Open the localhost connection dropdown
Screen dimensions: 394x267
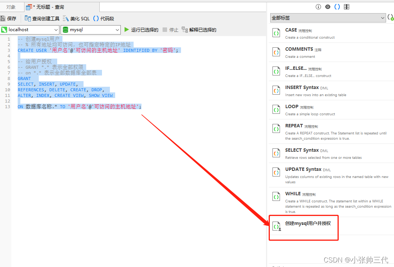(x=30, y=30)
